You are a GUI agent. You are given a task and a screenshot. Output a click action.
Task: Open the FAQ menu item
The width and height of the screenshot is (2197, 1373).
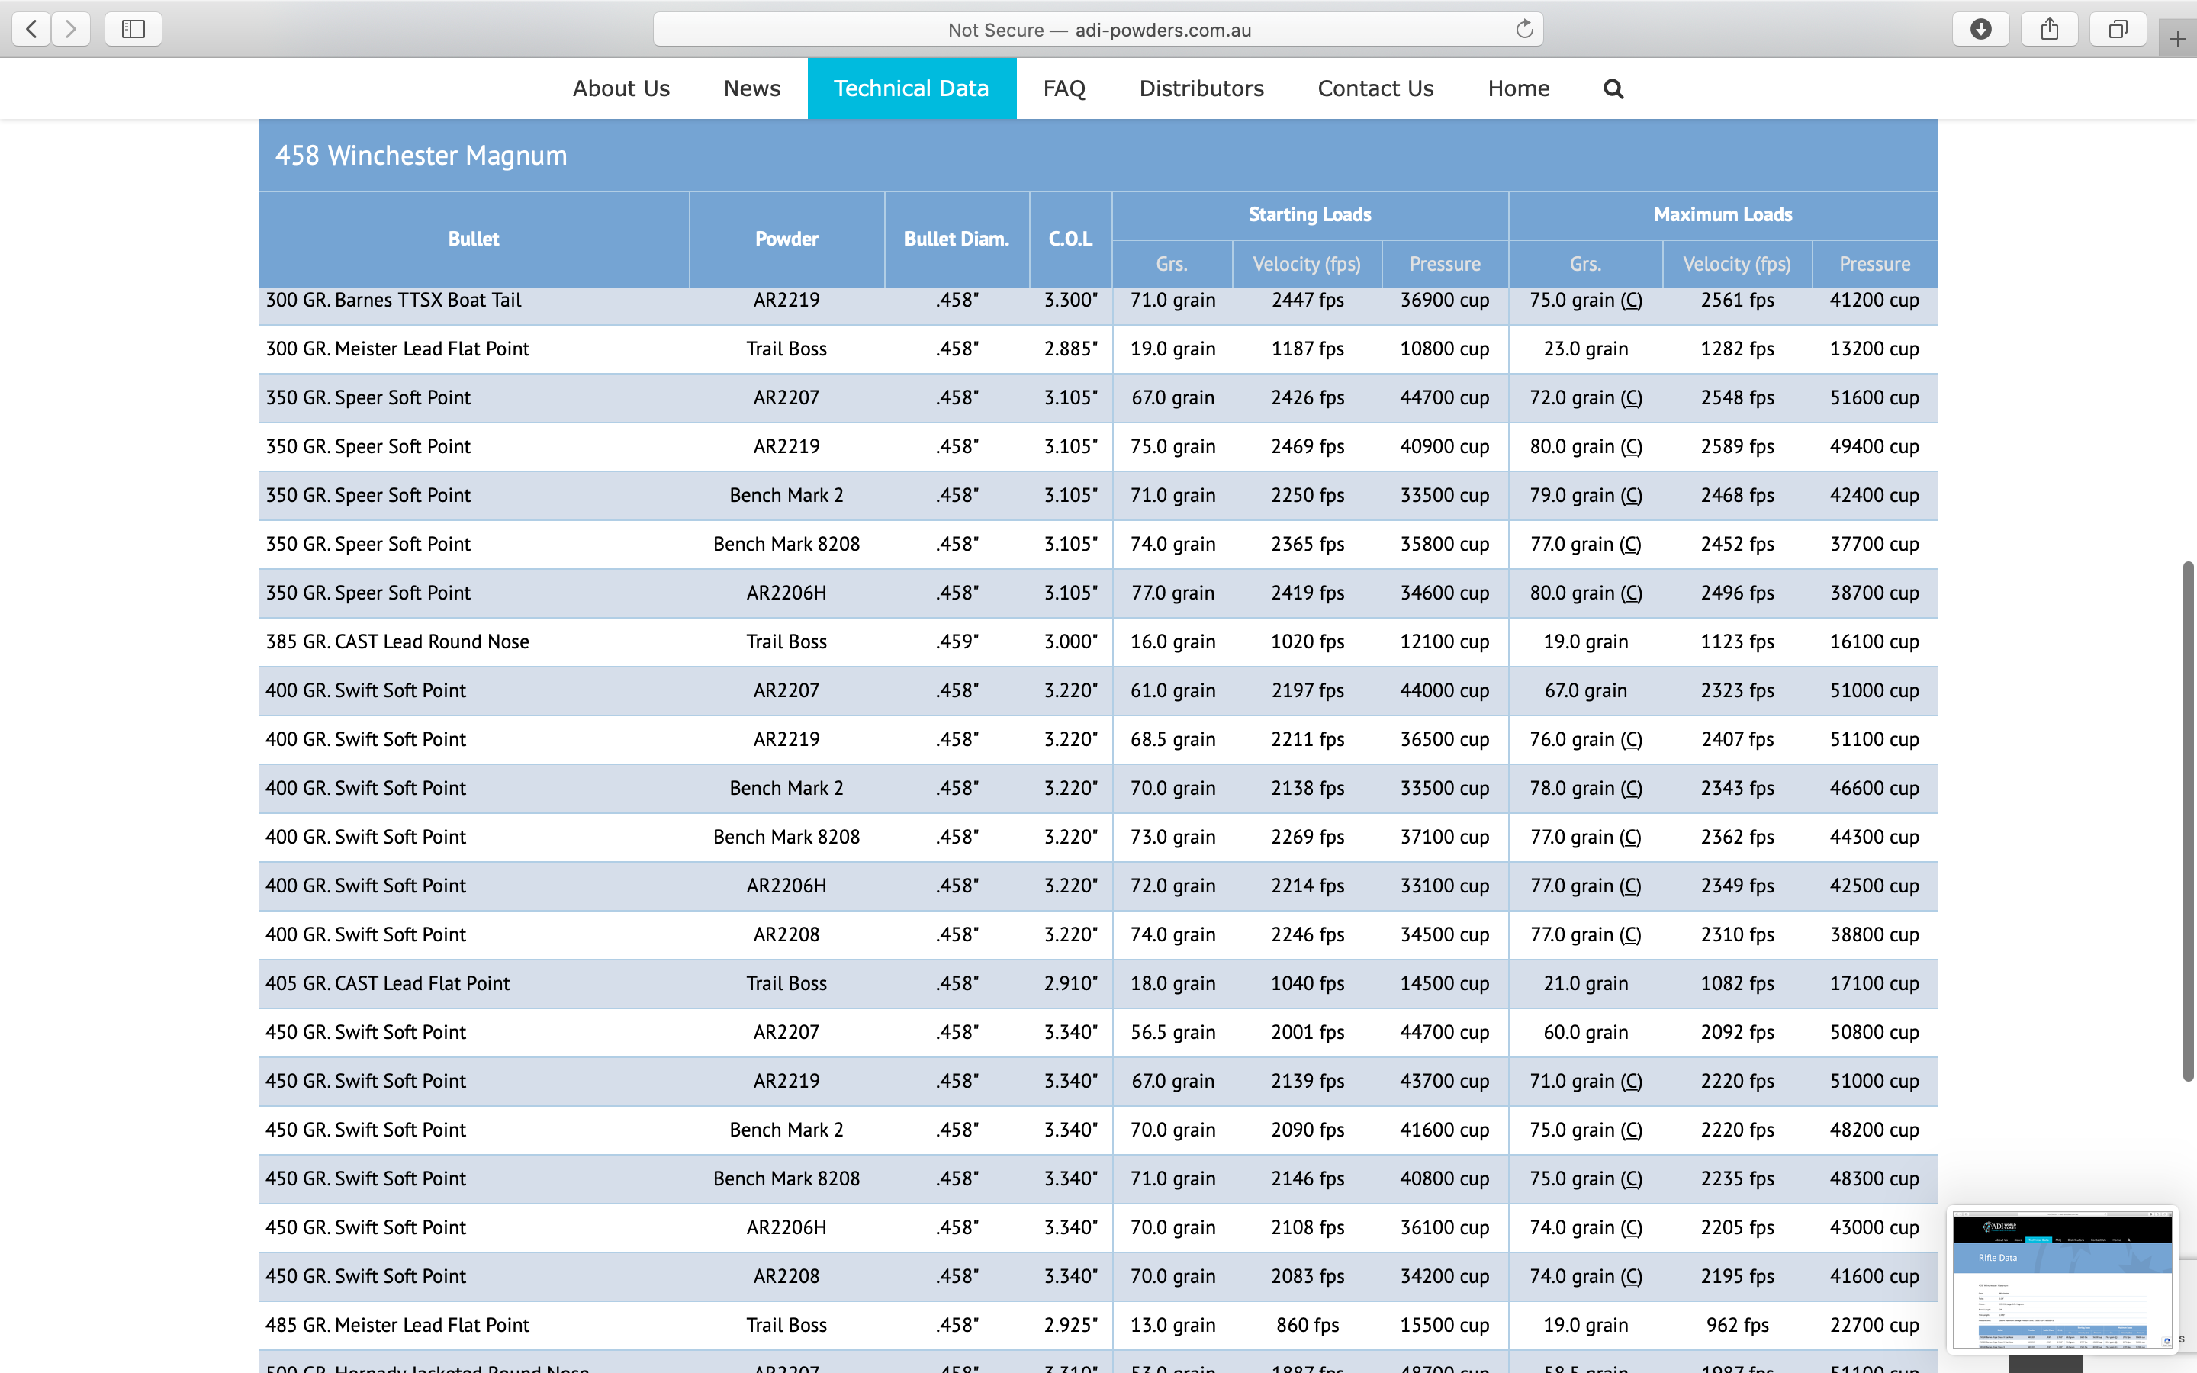[1064, 88]
